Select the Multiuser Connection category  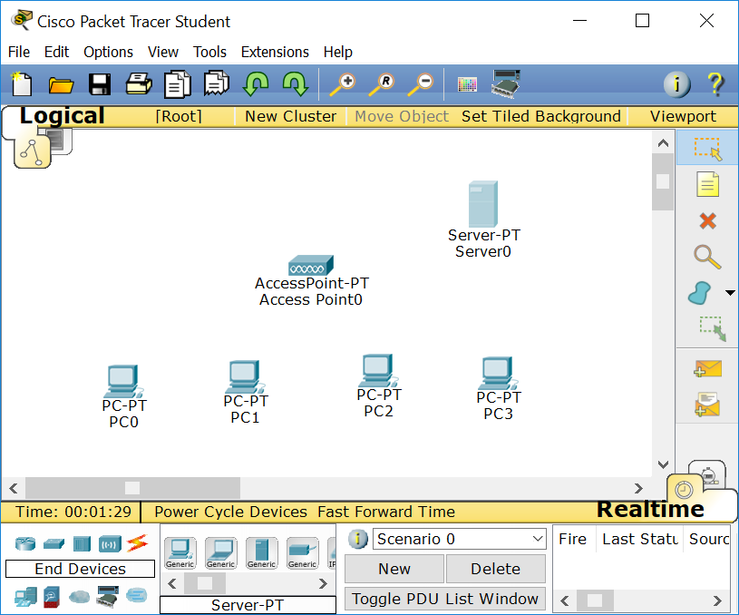[137, 595]
